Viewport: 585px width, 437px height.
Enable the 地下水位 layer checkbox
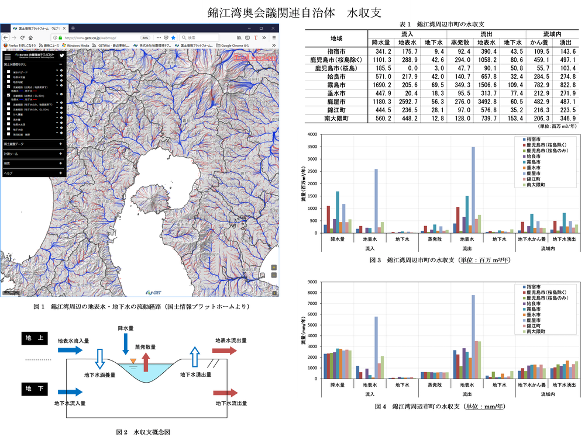tap(9, 129)
